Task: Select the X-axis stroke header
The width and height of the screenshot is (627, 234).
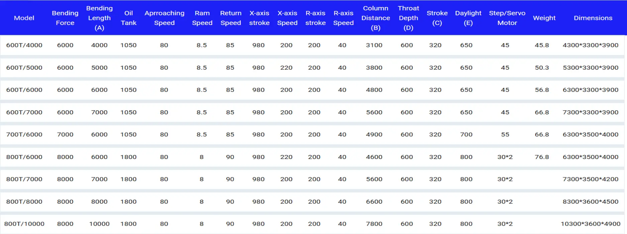Action: pos(259,18)
